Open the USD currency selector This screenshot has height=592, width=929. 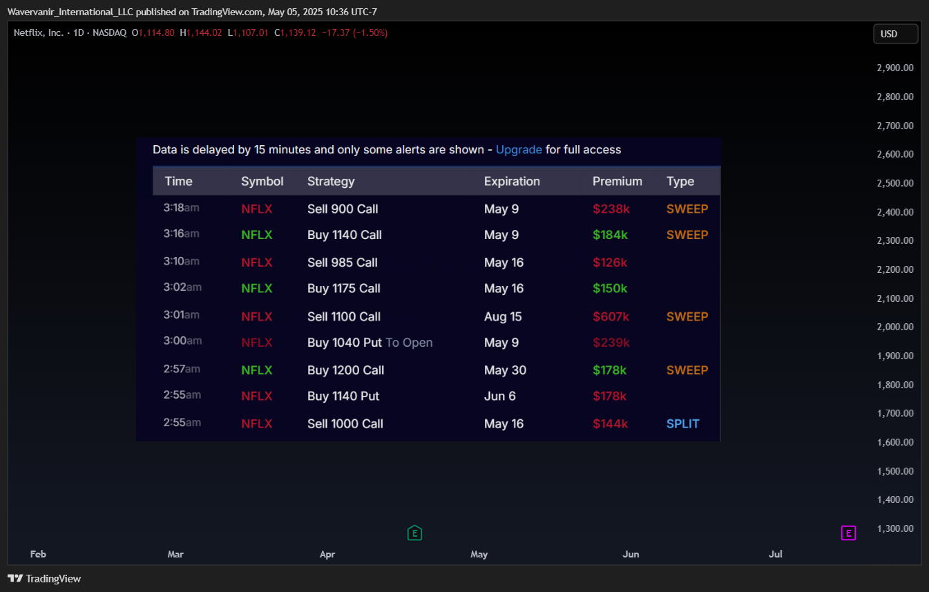point(895,34)
